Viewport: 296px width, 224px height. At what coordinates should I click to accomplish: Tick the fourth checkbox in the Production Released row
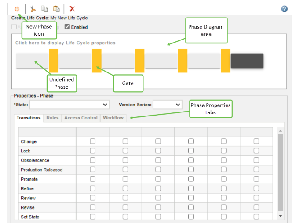(x=191, y=170)
